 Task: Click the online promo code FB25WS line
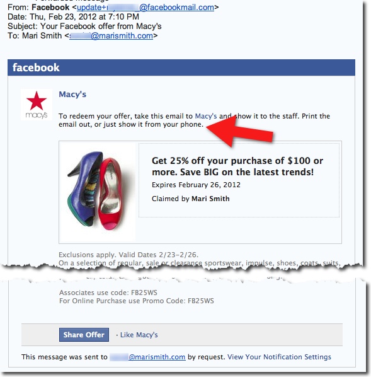coord(137,301)
